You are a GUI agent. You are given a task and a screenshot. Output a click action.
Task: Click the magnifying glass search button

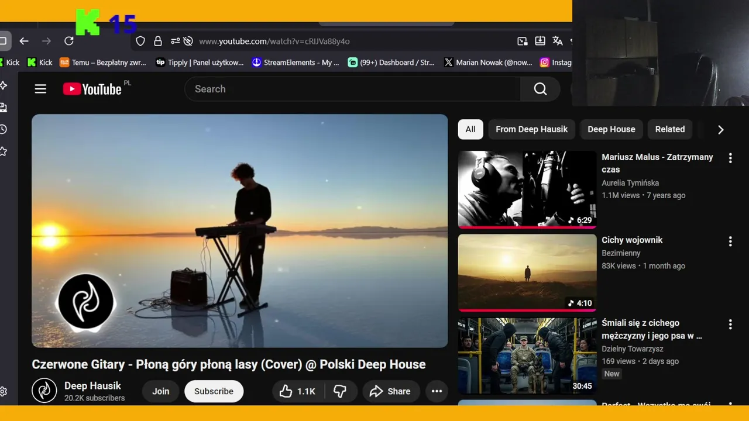(540, 89)
